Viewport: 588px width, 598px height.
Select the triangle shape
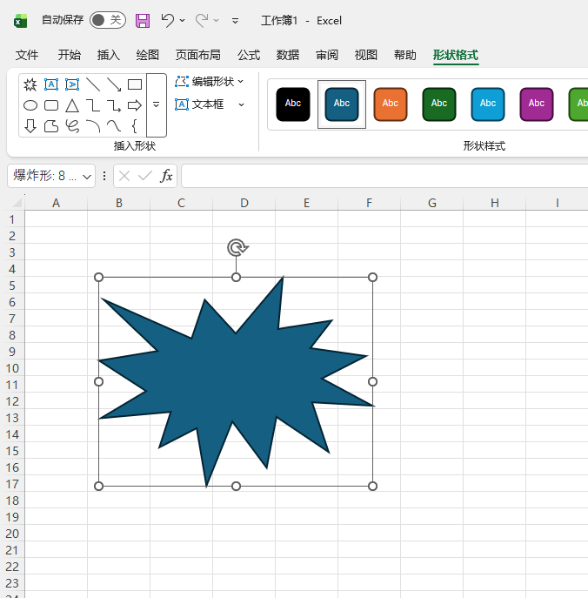click(x=72, y=105)
